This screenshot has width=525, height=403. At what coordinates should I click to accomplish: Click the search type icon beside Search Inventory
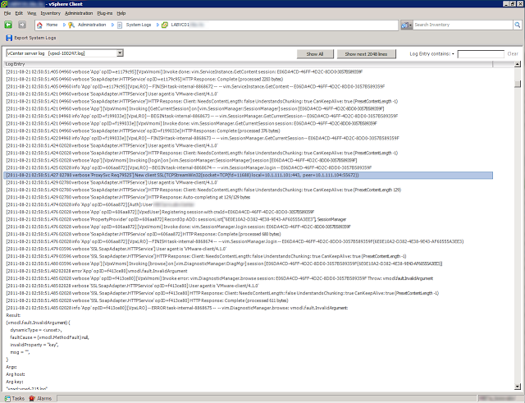(407, 25)
